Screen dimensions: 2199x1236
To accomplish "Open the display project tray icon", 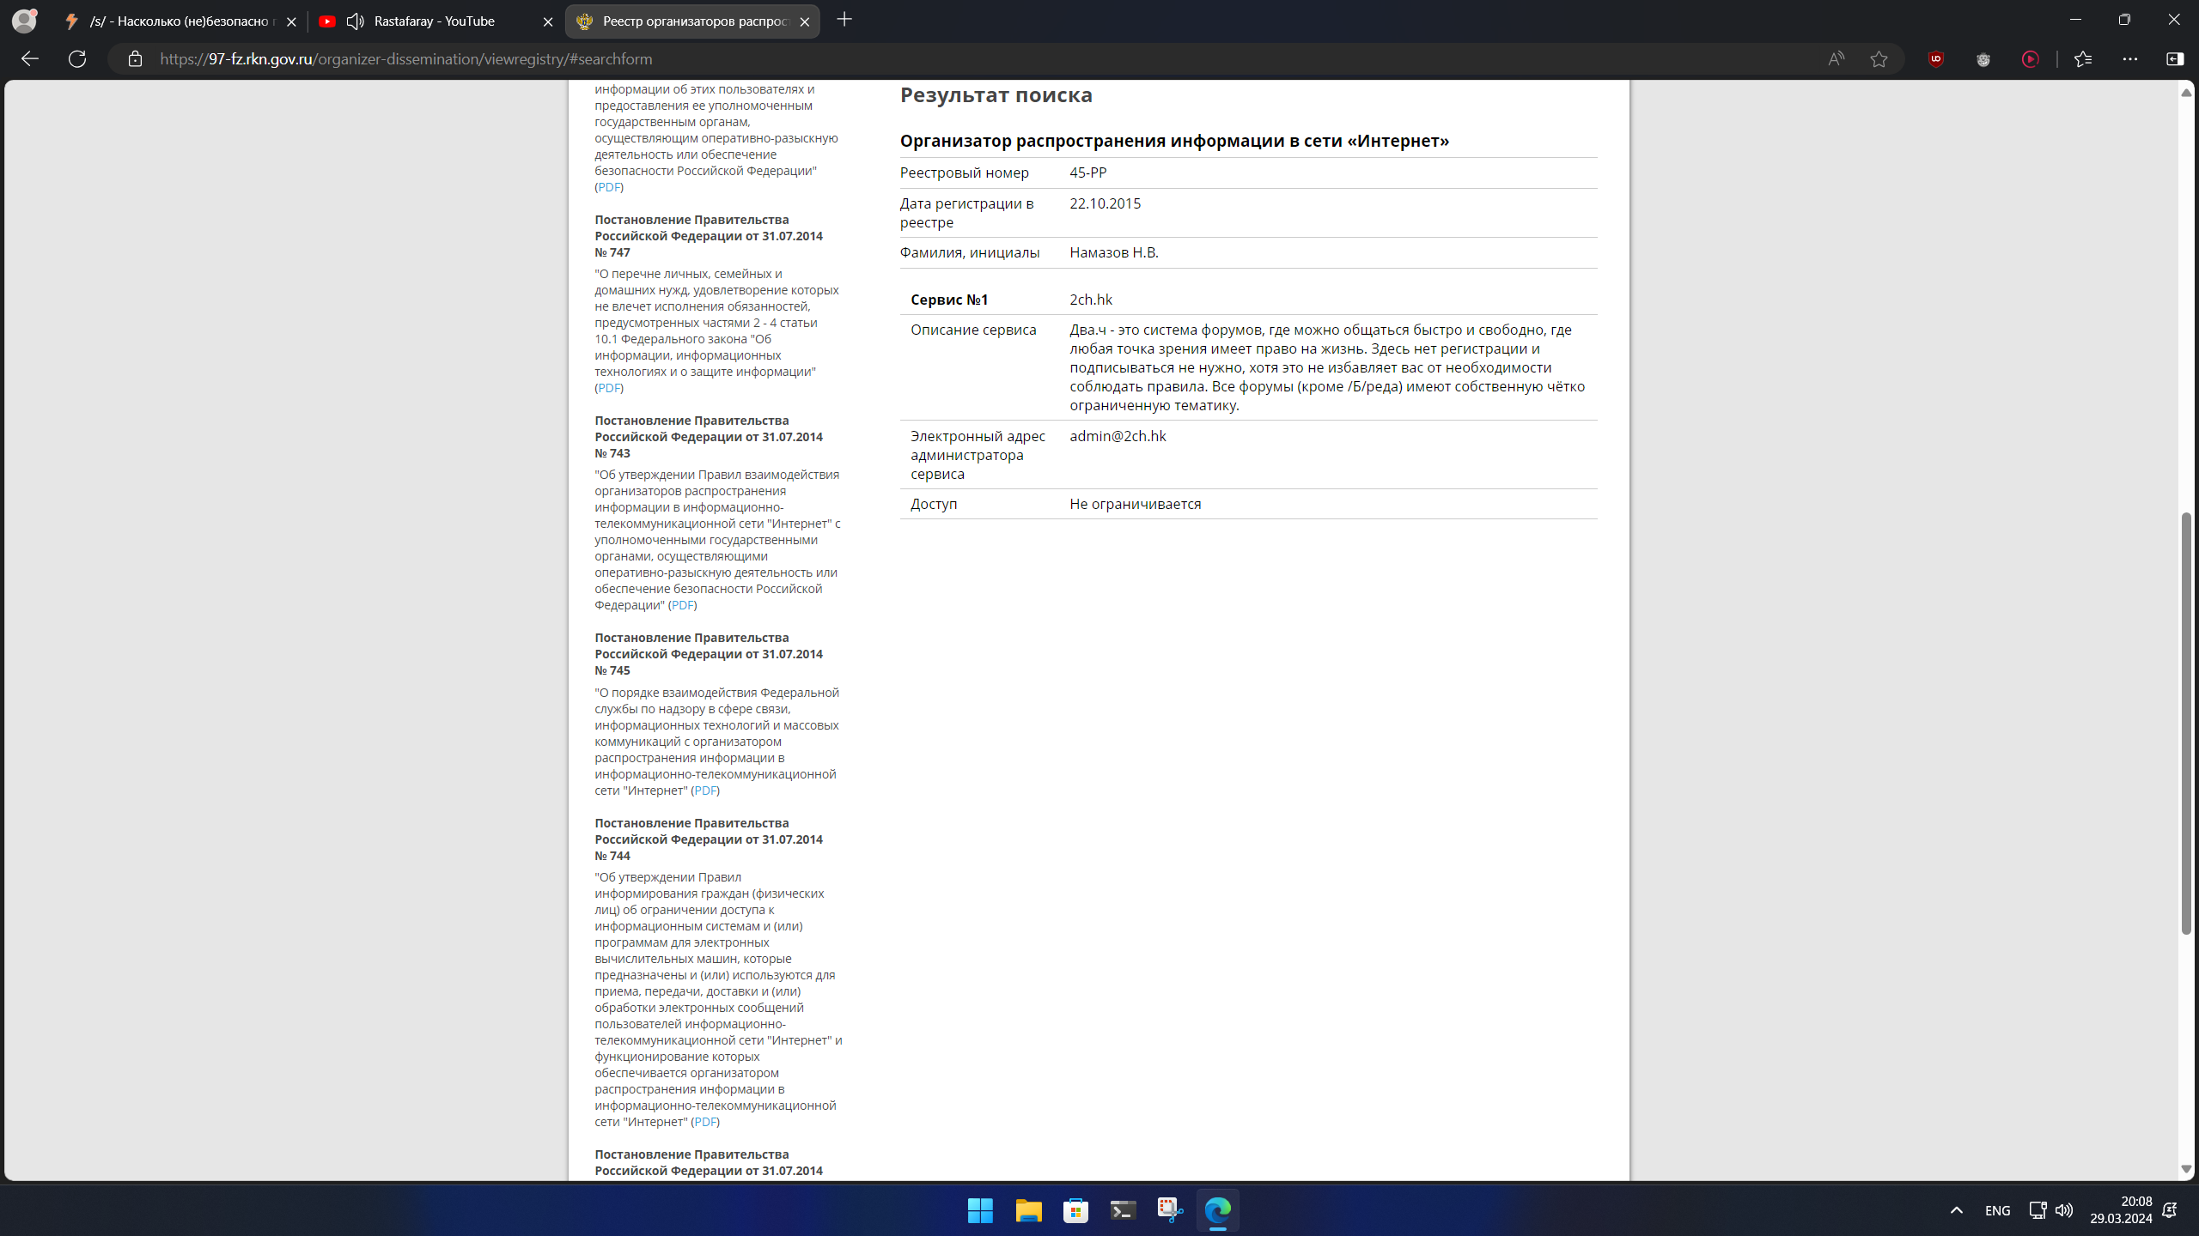I will tap(2038, 1210).
